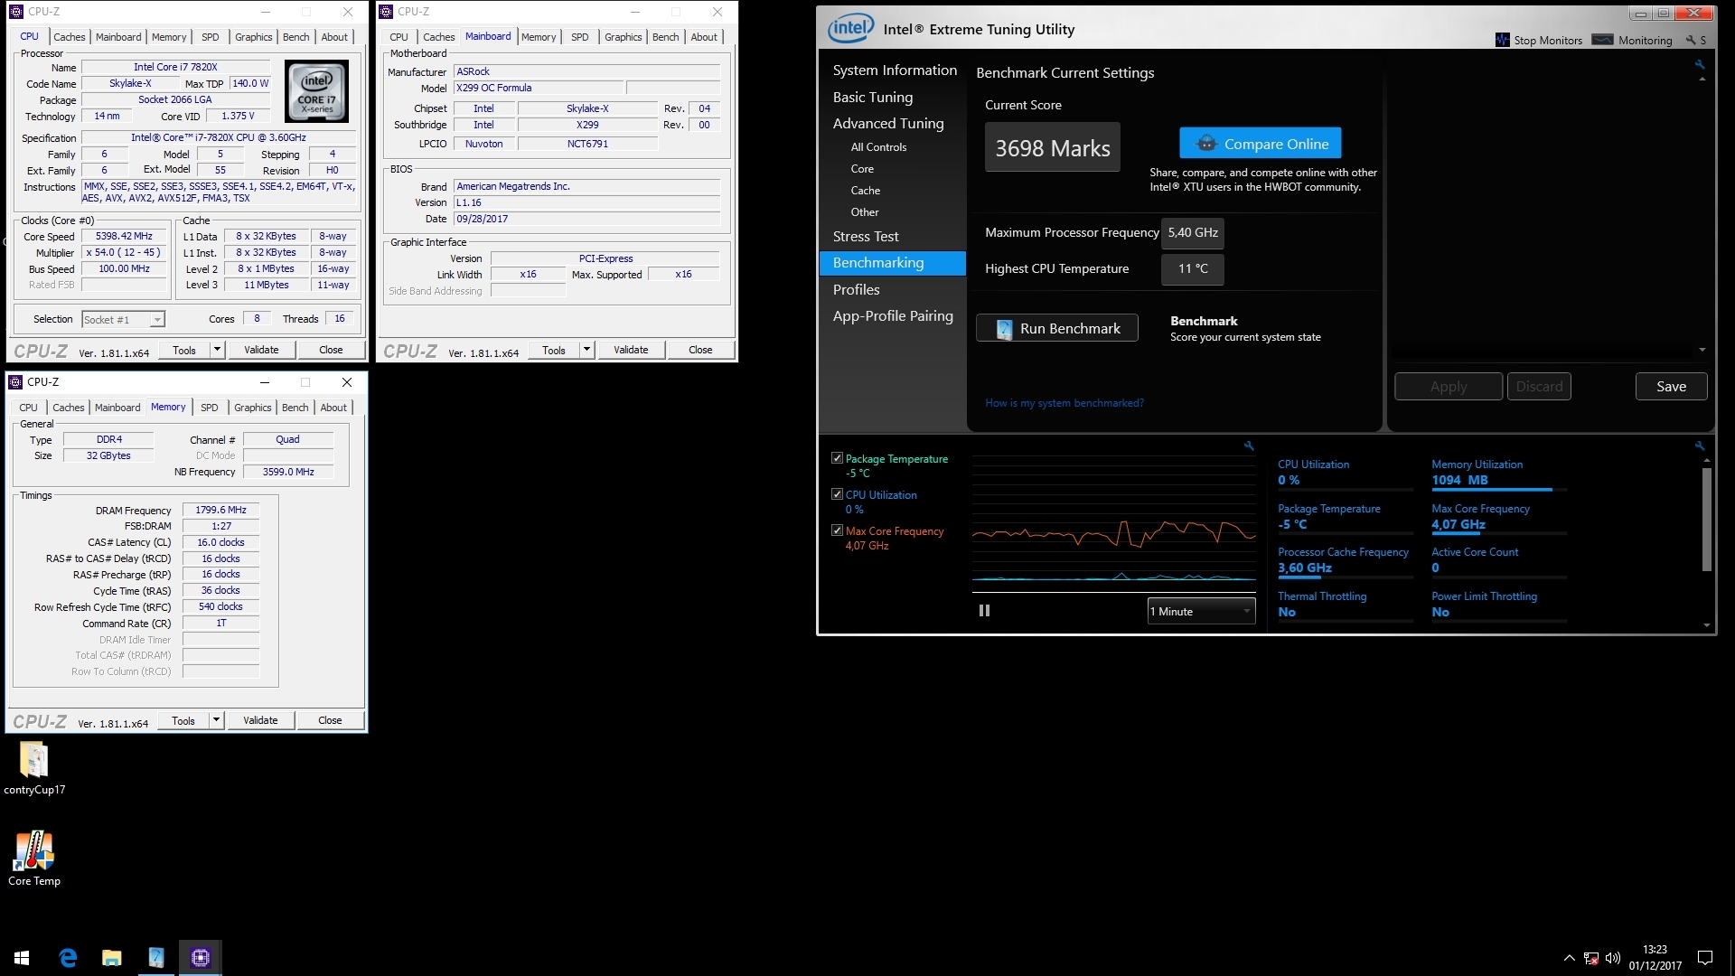Open Tools dropdown arrow in Memory window

click(216, 720)
